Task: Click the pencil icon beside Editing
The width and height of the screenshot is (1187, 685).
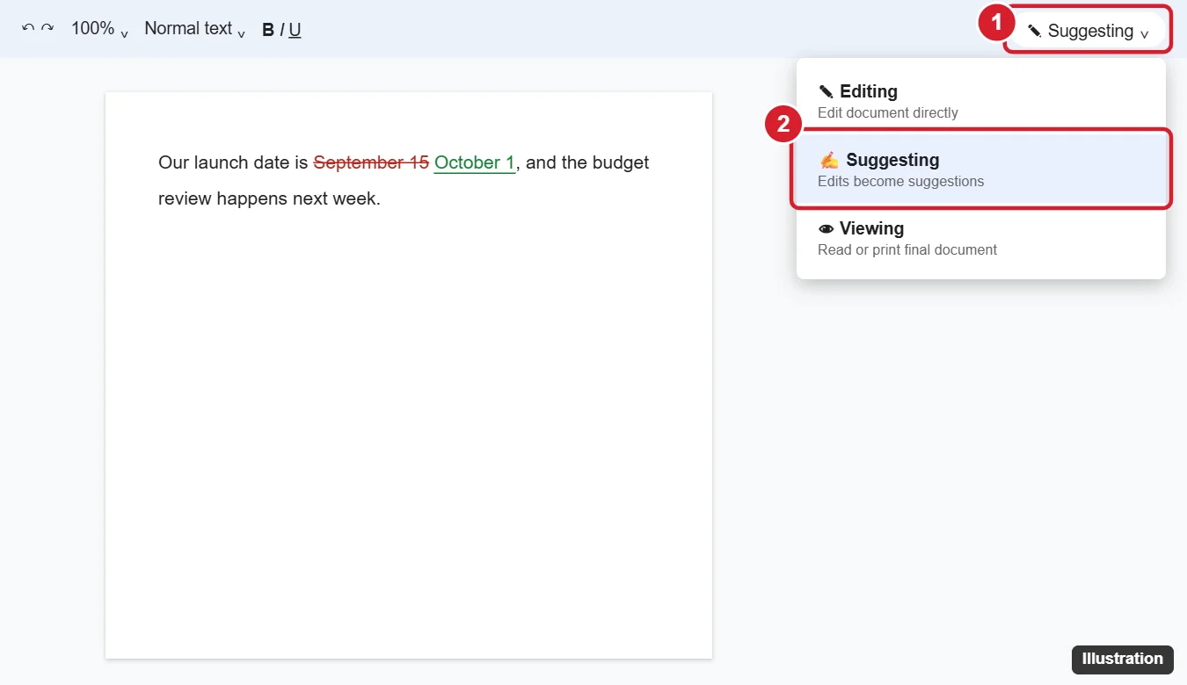Action: (x=826, y=91)
